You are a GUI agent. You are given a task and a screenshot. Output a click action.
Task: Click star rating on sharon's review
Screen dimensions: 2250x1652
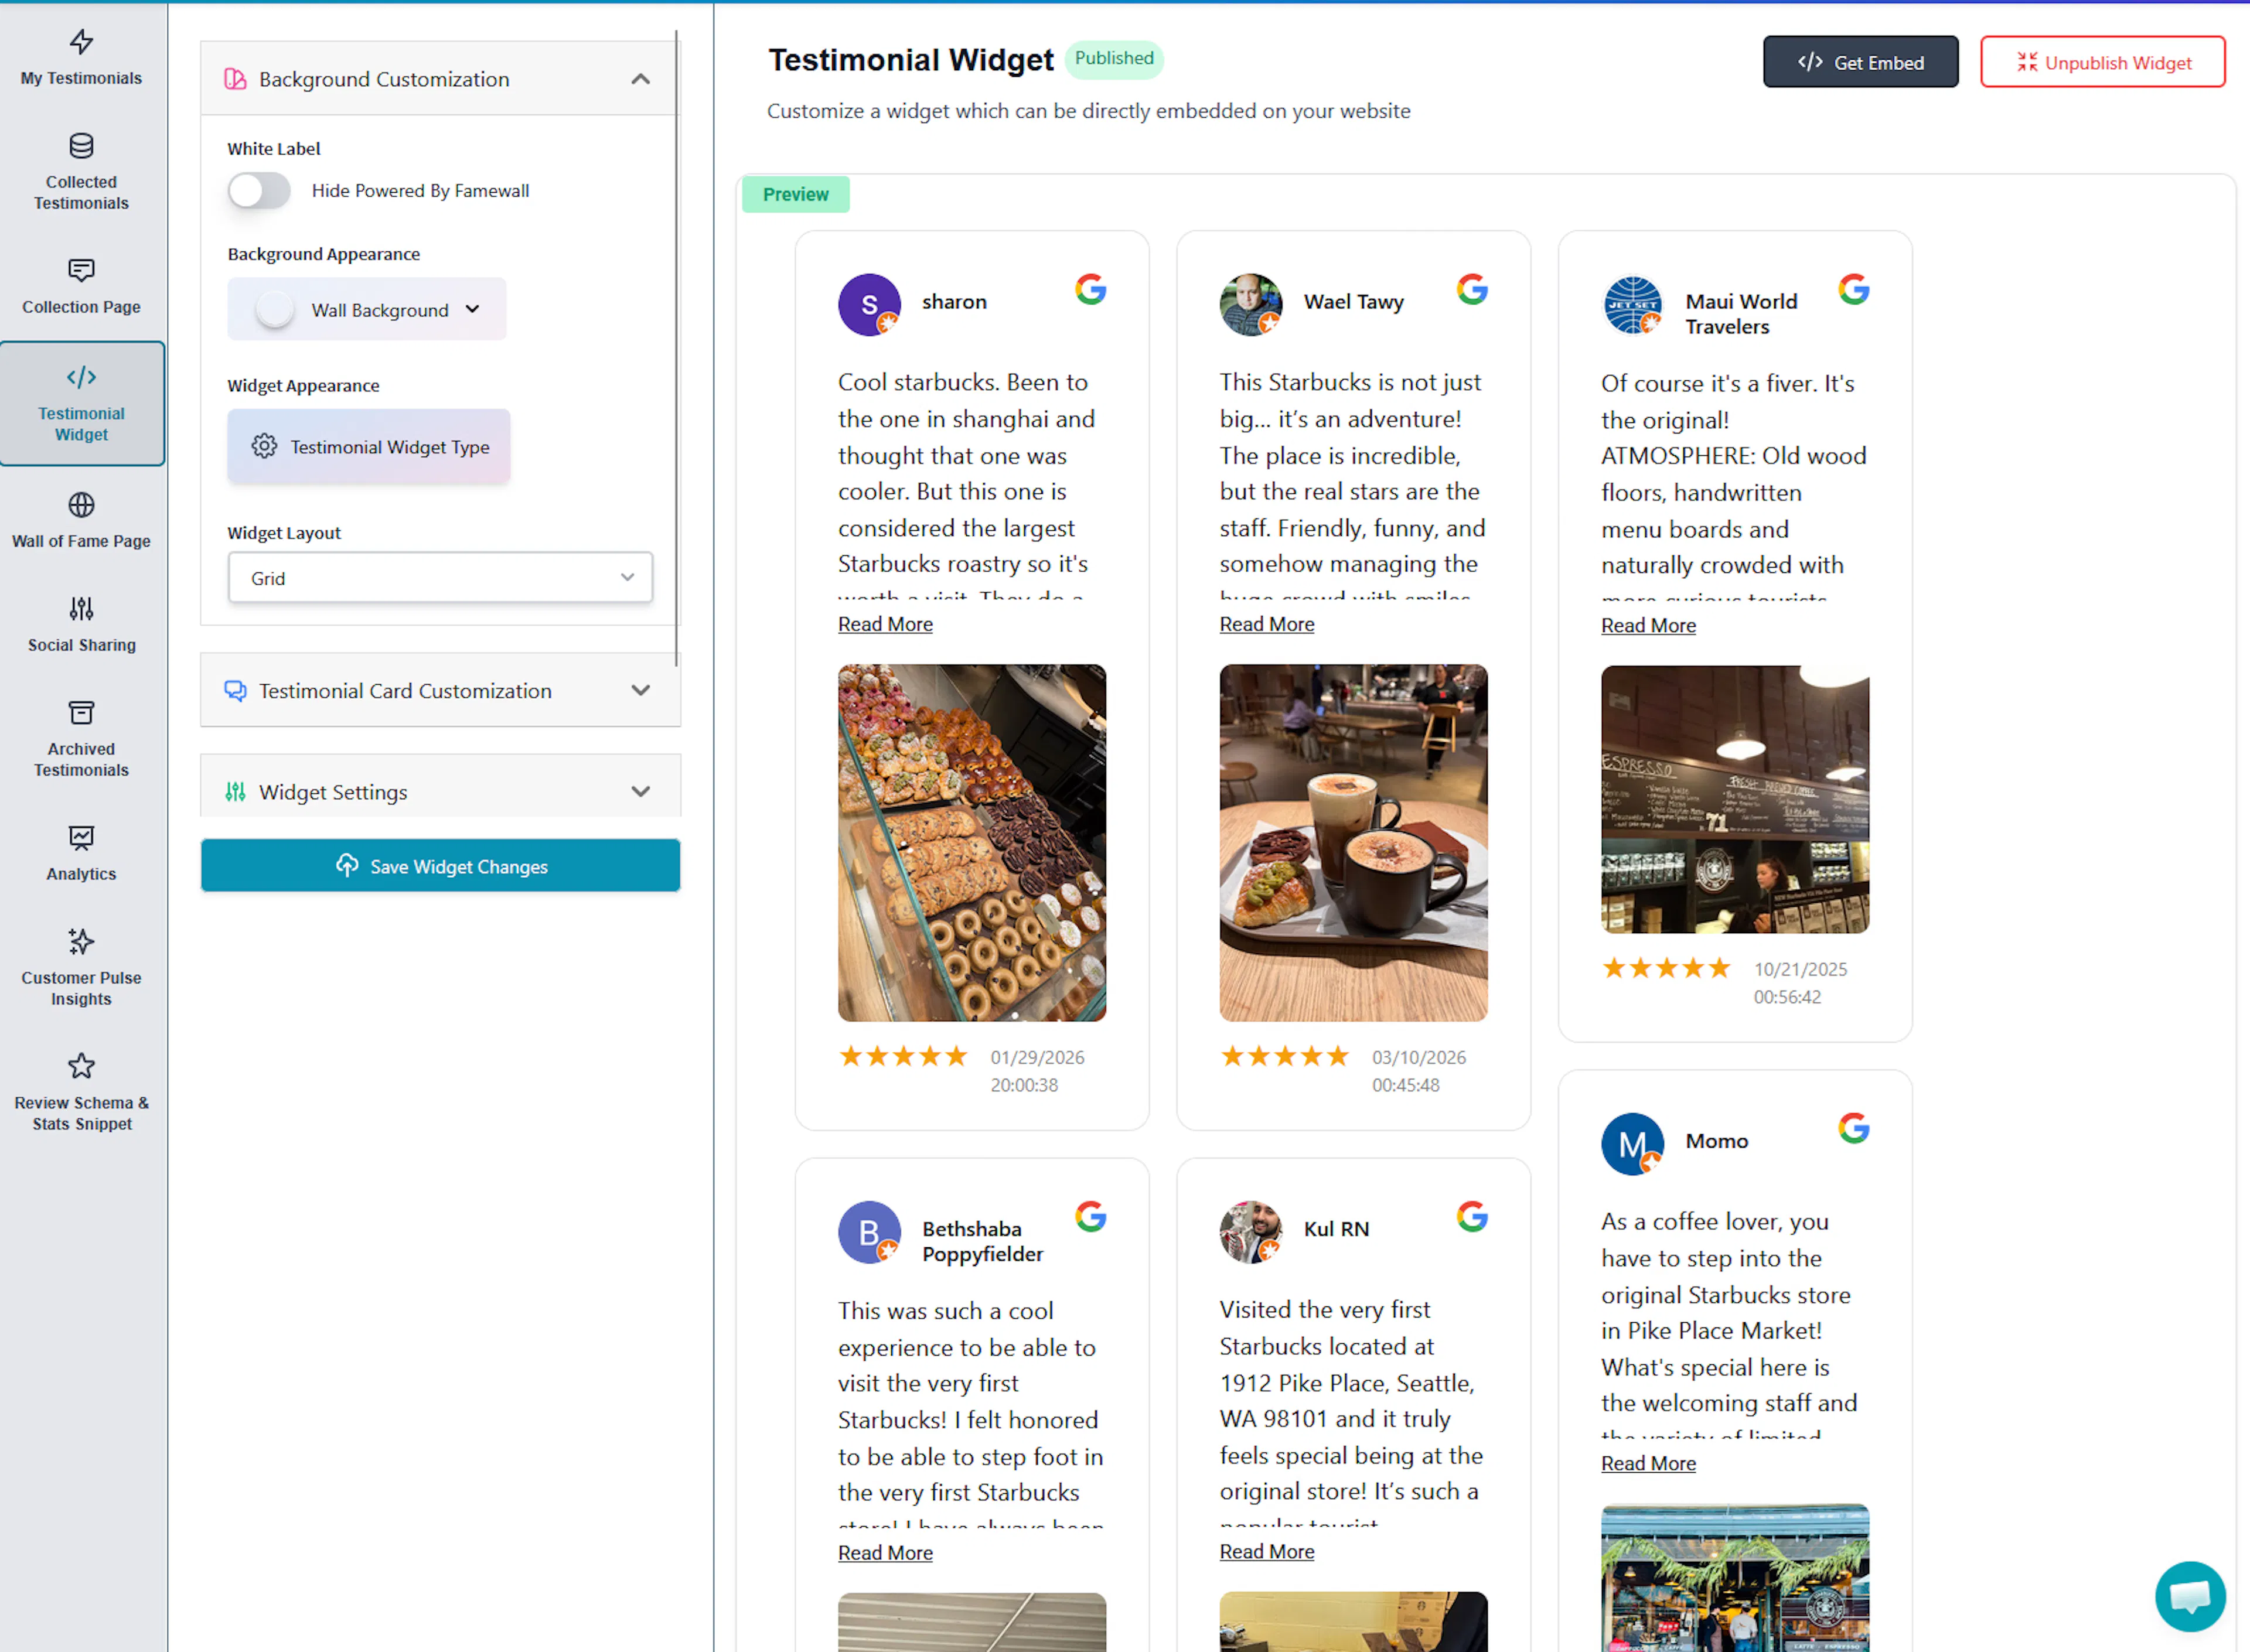click(x=904, y=1056)
